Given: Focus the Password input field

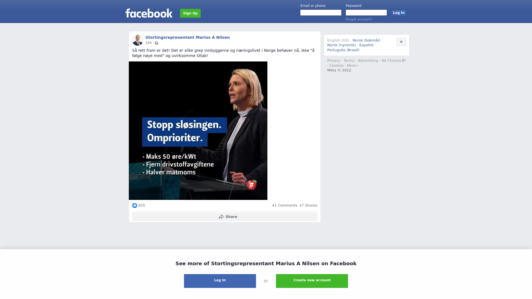Looking at the screenshot, I should pos(366,13).
